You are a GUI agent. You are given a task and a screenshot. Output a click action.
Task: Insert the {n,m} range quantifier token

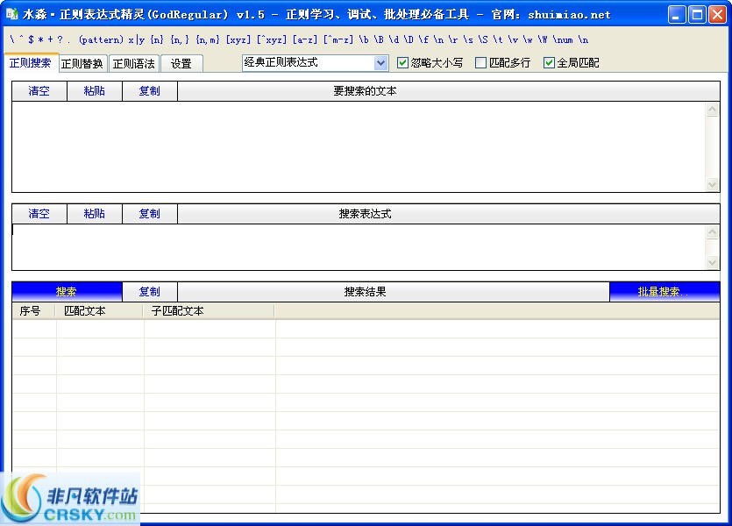click(x=208, y=39)
